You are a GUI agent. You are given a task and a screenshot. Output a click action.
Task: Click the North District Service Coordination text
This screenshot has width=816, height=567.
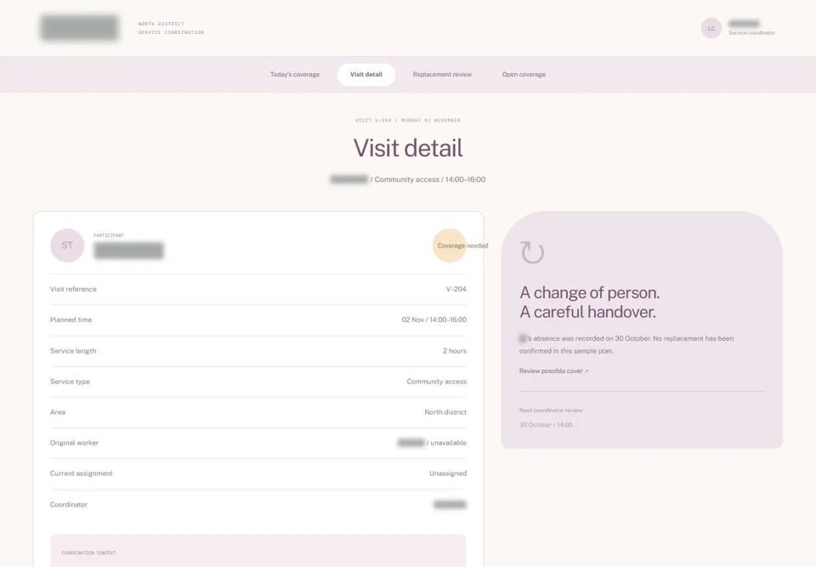coord(171,28)
